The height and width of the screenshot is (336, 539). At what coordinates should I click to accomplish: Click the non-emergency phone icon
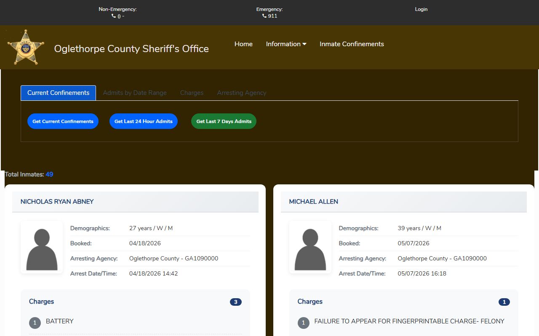click(x=114, y=16)
